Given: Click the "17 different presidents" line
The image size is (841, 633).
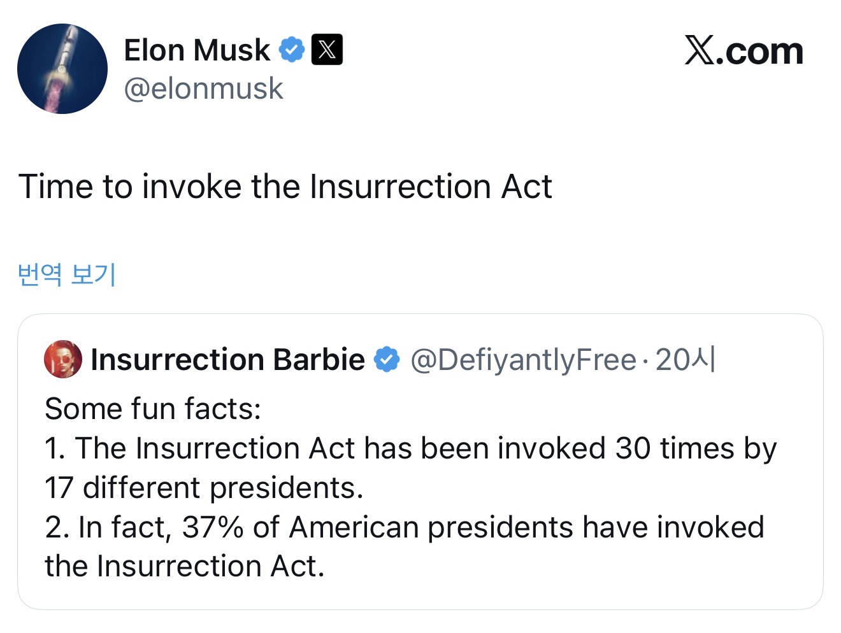Looking at the screenshot, I should coord(204,488).
